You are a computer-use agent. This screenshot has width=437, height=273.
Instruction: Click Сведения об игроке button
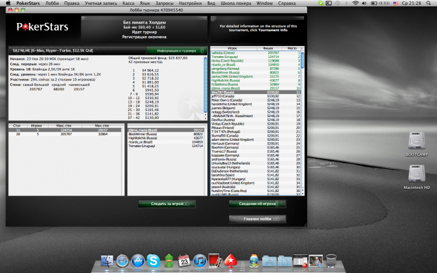[x=257, y=204]
